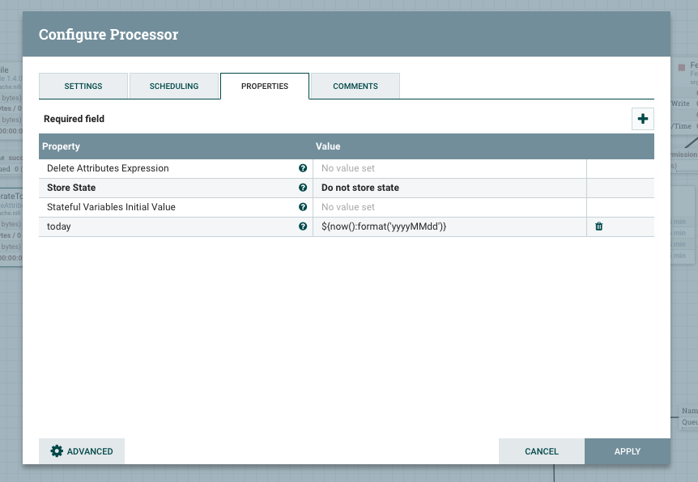Open help icon for today property

303,226
